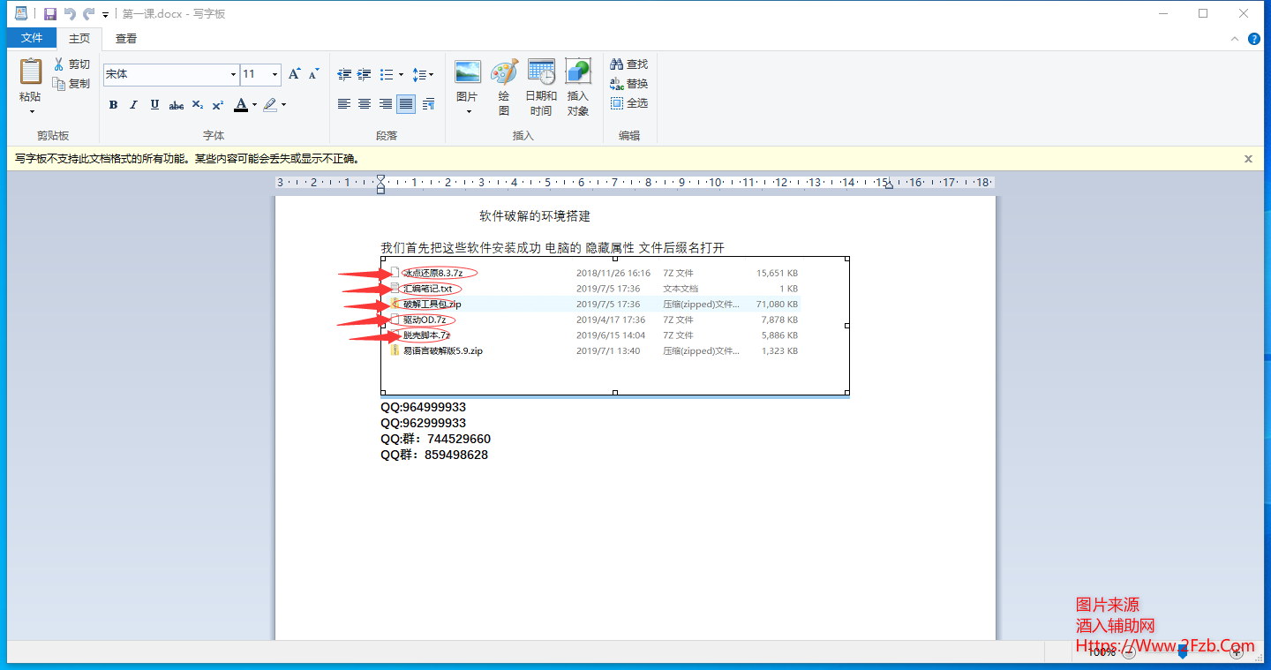Viewport: 1271px width, 670px height.
Task: Open the font family dropdown showing 宋体
Action: coord(233,75)
